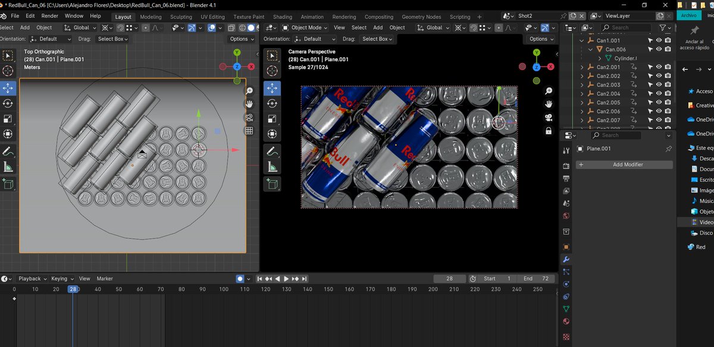Toggle selectable arrow for Can2.004

pyautogui.click(x=650, y=94)
